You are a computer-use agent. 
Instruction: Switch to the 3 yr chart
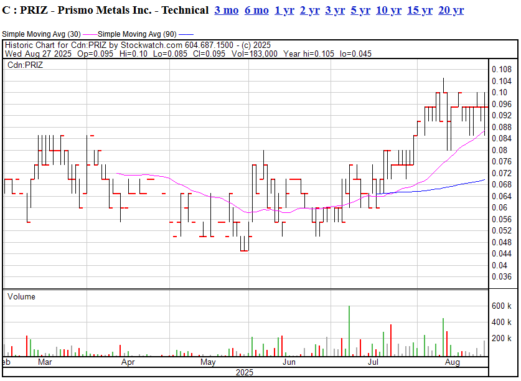click(x=335, y=11)
